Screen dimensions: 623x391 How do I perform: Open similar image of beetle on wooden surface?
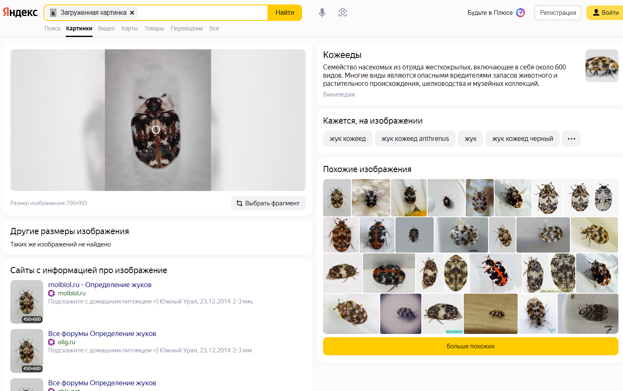[490, 314]
